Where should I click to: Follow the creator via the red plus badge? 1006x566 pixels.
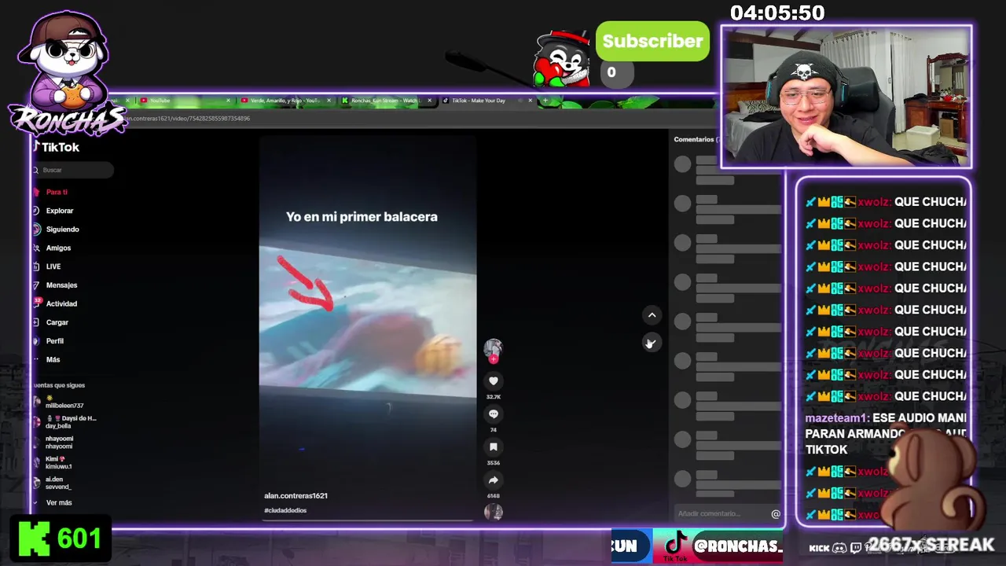point(494,359)
